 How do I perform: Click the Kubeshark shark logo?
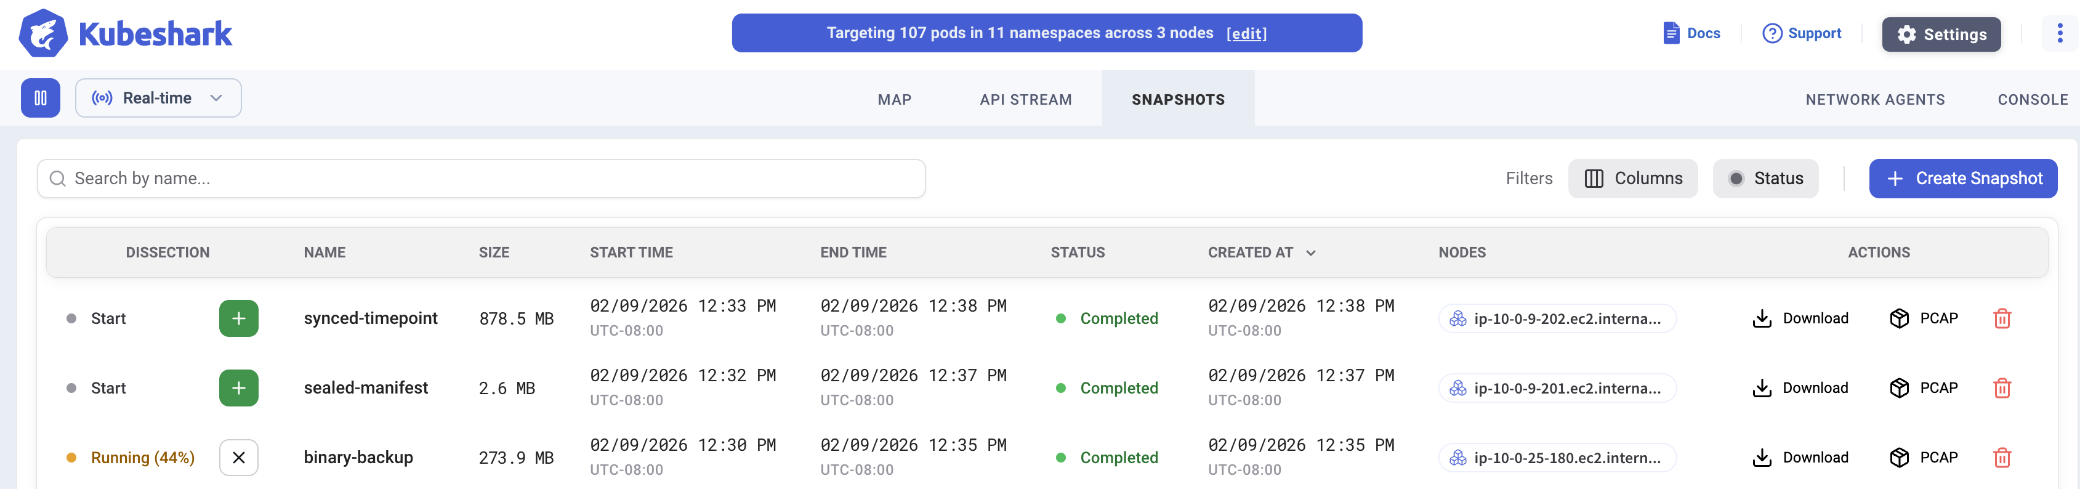coord(43,33)
